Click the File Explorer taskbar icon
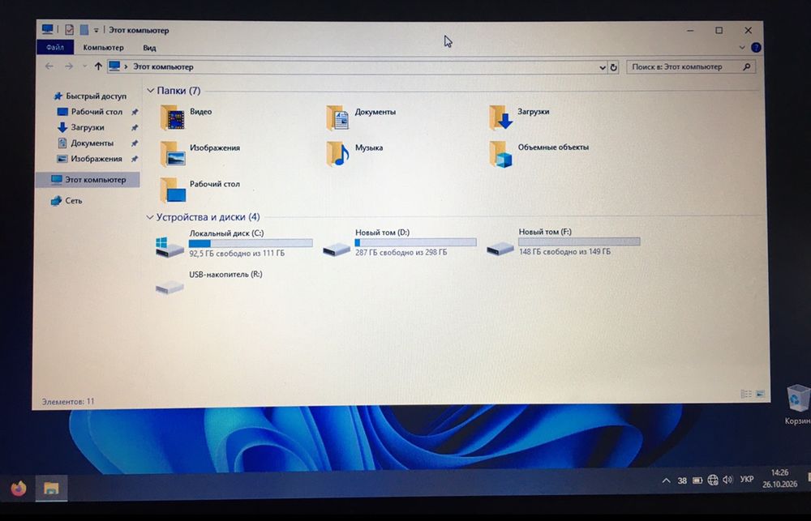Screen dimensions: 811x521 [51, 488]
